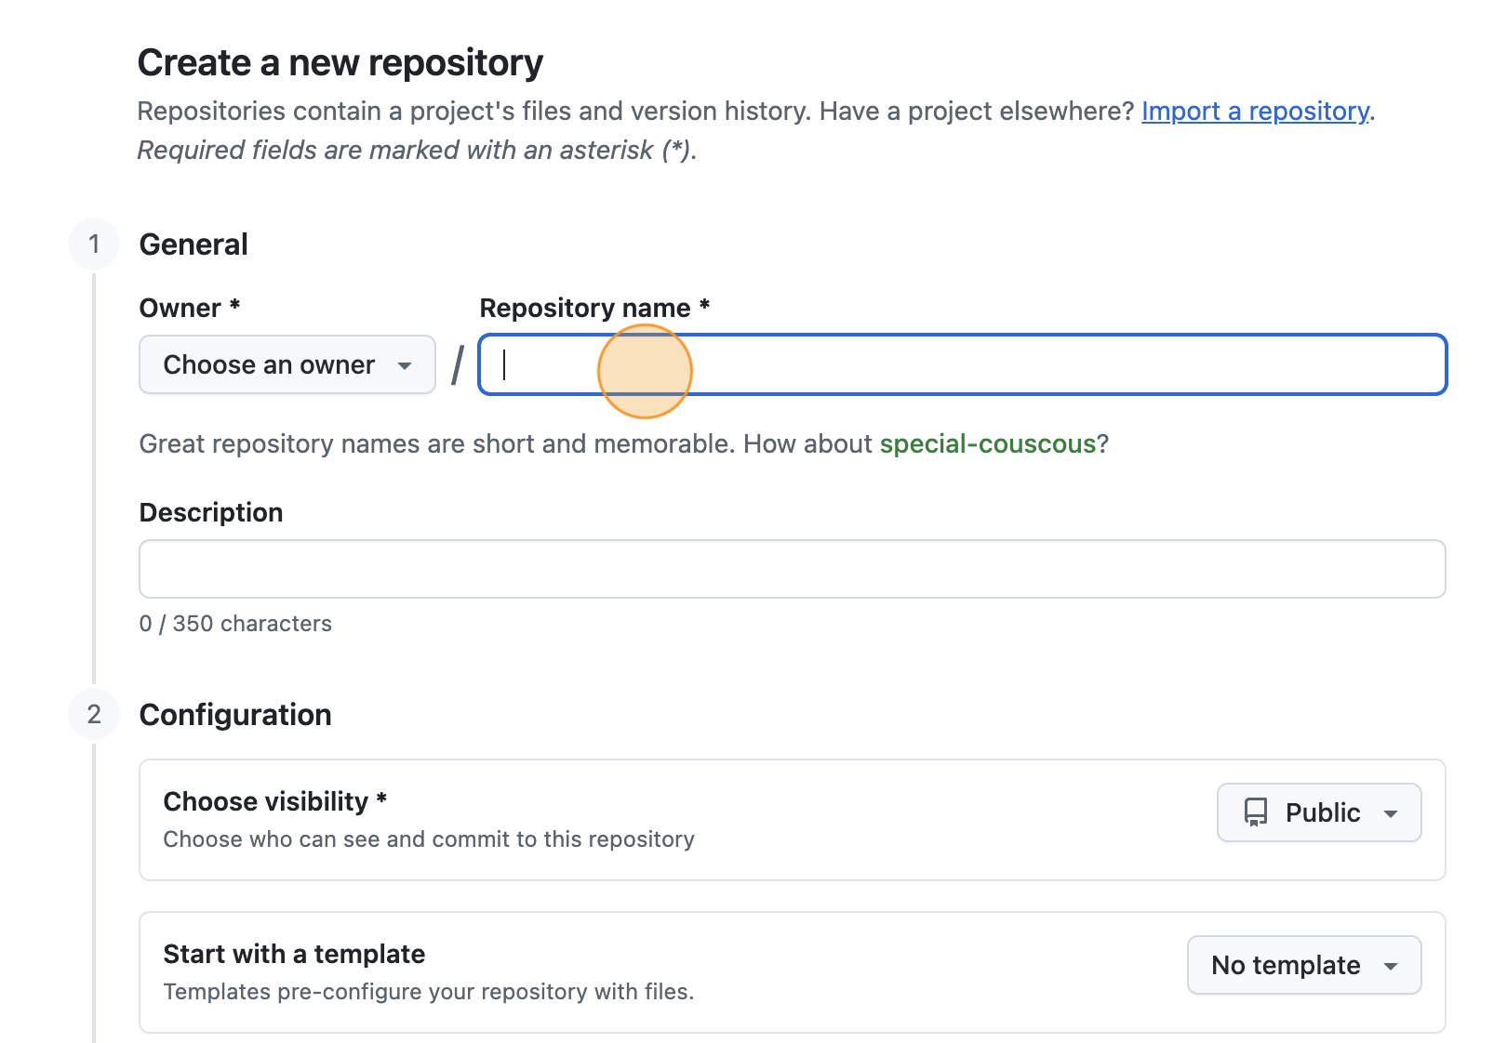Click the repository book icon beside Public
Screen dimensions: 1507x1043
pyautogui.click(x=1256, y=812)
